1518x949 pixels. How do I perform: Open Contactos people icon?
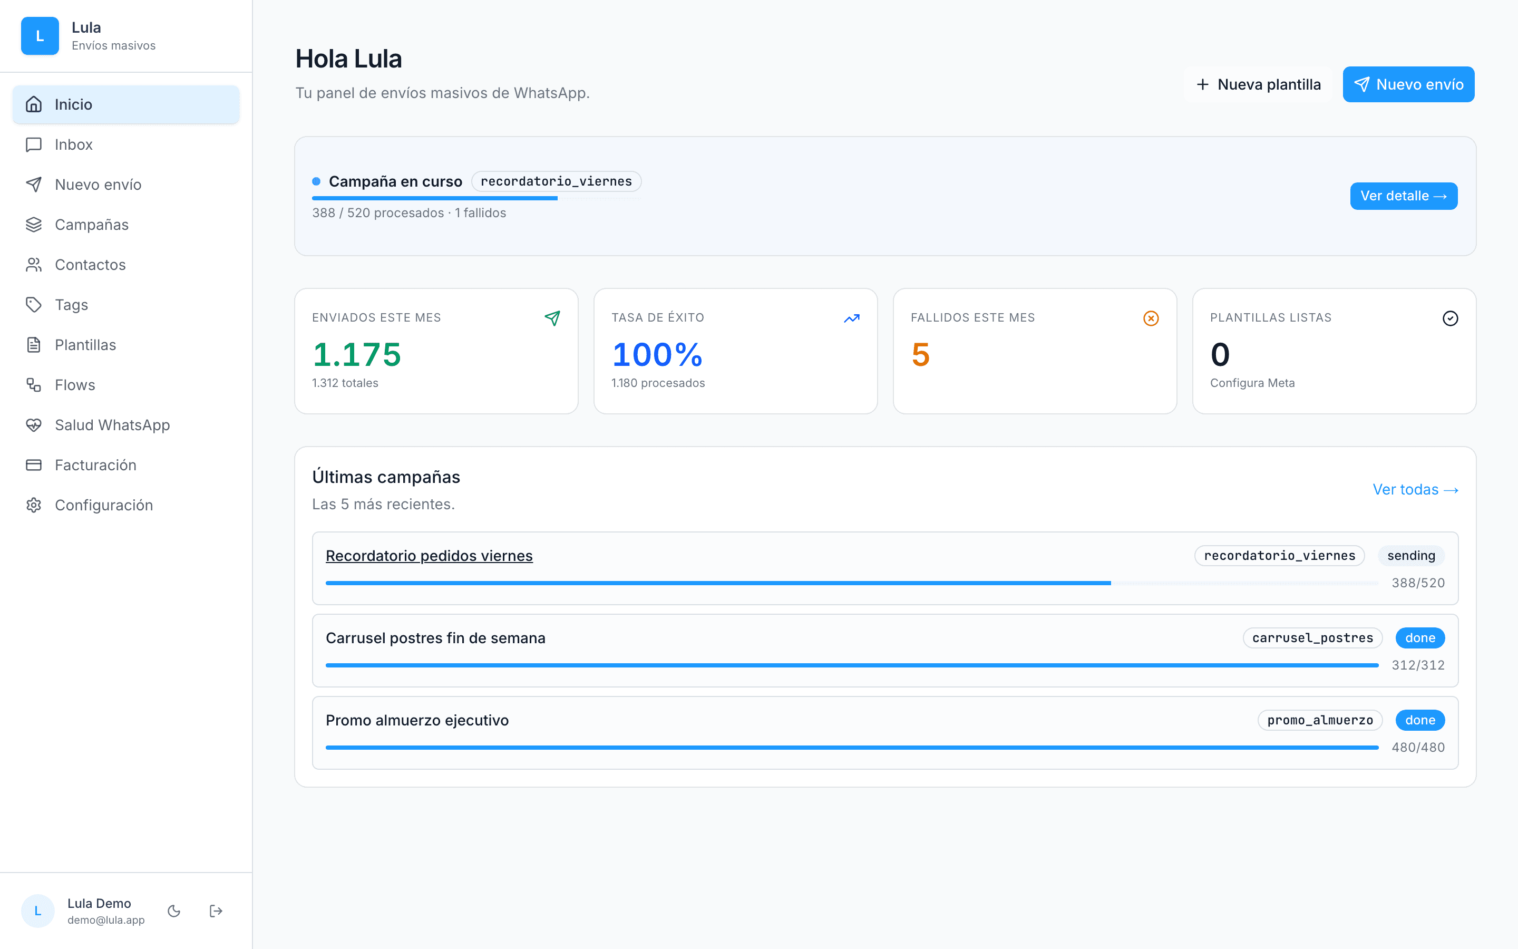(34, 265)
